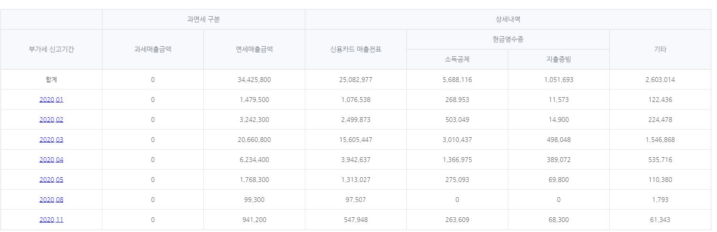The image size is (717, 232).
Task: Select the cell showing 99,300
Action: [254, 200]
